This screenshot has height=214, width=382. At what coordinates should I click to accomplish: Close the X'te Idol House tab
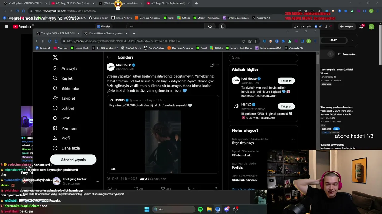pos(126,33)
